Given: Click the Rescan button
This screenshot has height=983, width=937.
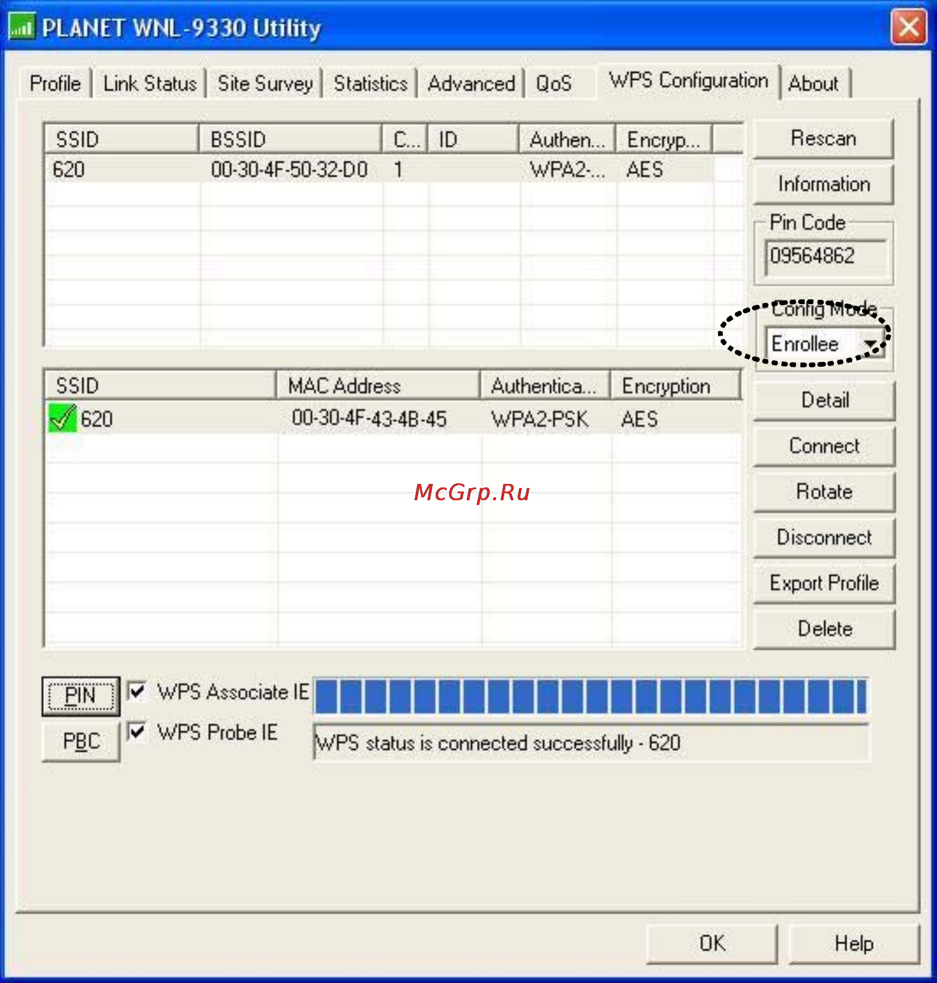Looking at the screenshot, I should (x=823, y=138).
